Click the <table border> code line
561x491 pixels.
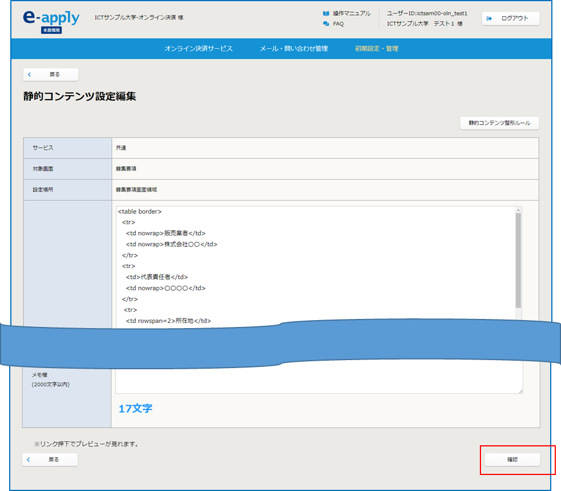[140, 211]
